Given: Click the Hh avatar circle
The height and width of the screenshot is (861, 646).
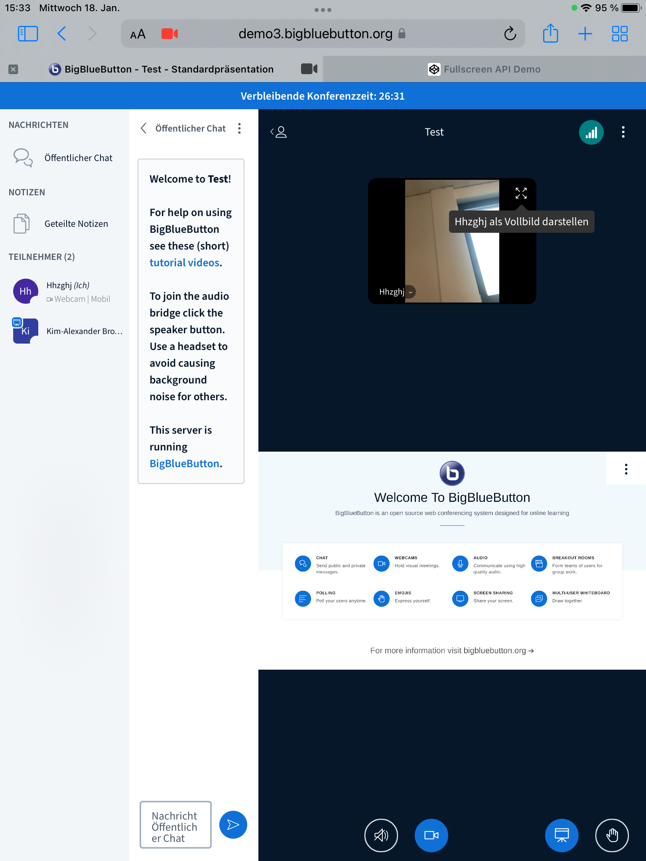Looking at the screenshot, I should point(26,291).
